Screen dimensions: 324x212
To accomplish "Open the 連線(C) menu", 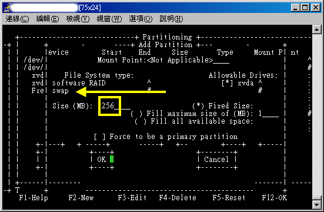I will tap(18, 19).
